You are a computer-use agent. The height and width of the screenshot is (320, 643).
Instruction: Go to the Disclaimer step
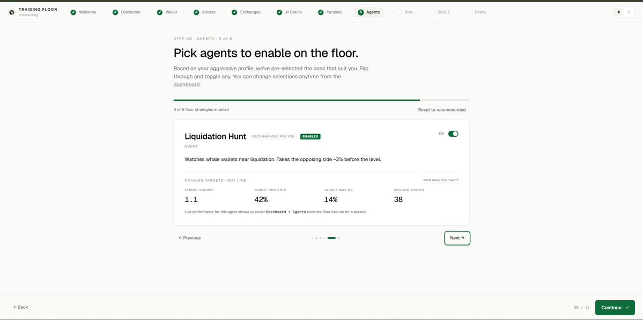click(127, 12)
